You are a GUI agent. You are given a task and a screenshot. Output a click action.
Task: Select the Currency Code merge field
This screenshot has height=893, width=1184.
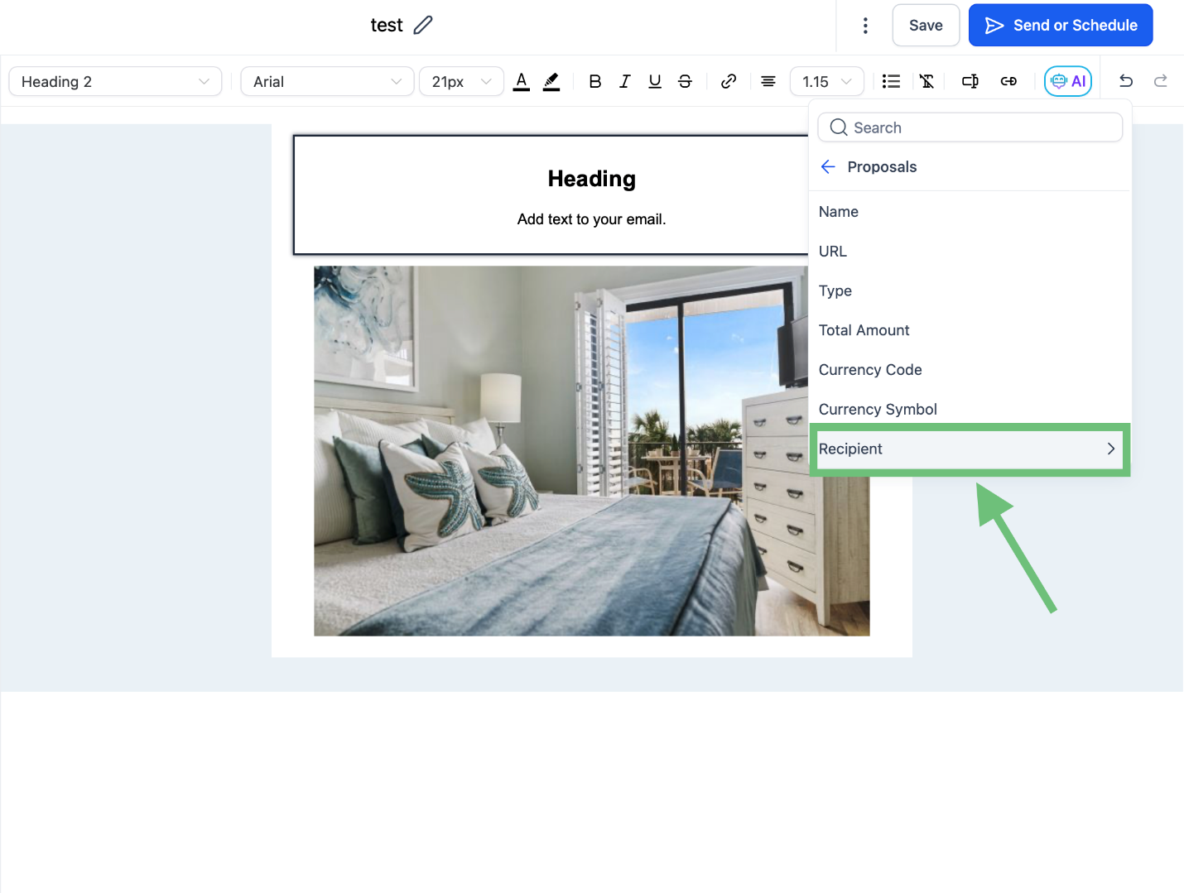970,370
